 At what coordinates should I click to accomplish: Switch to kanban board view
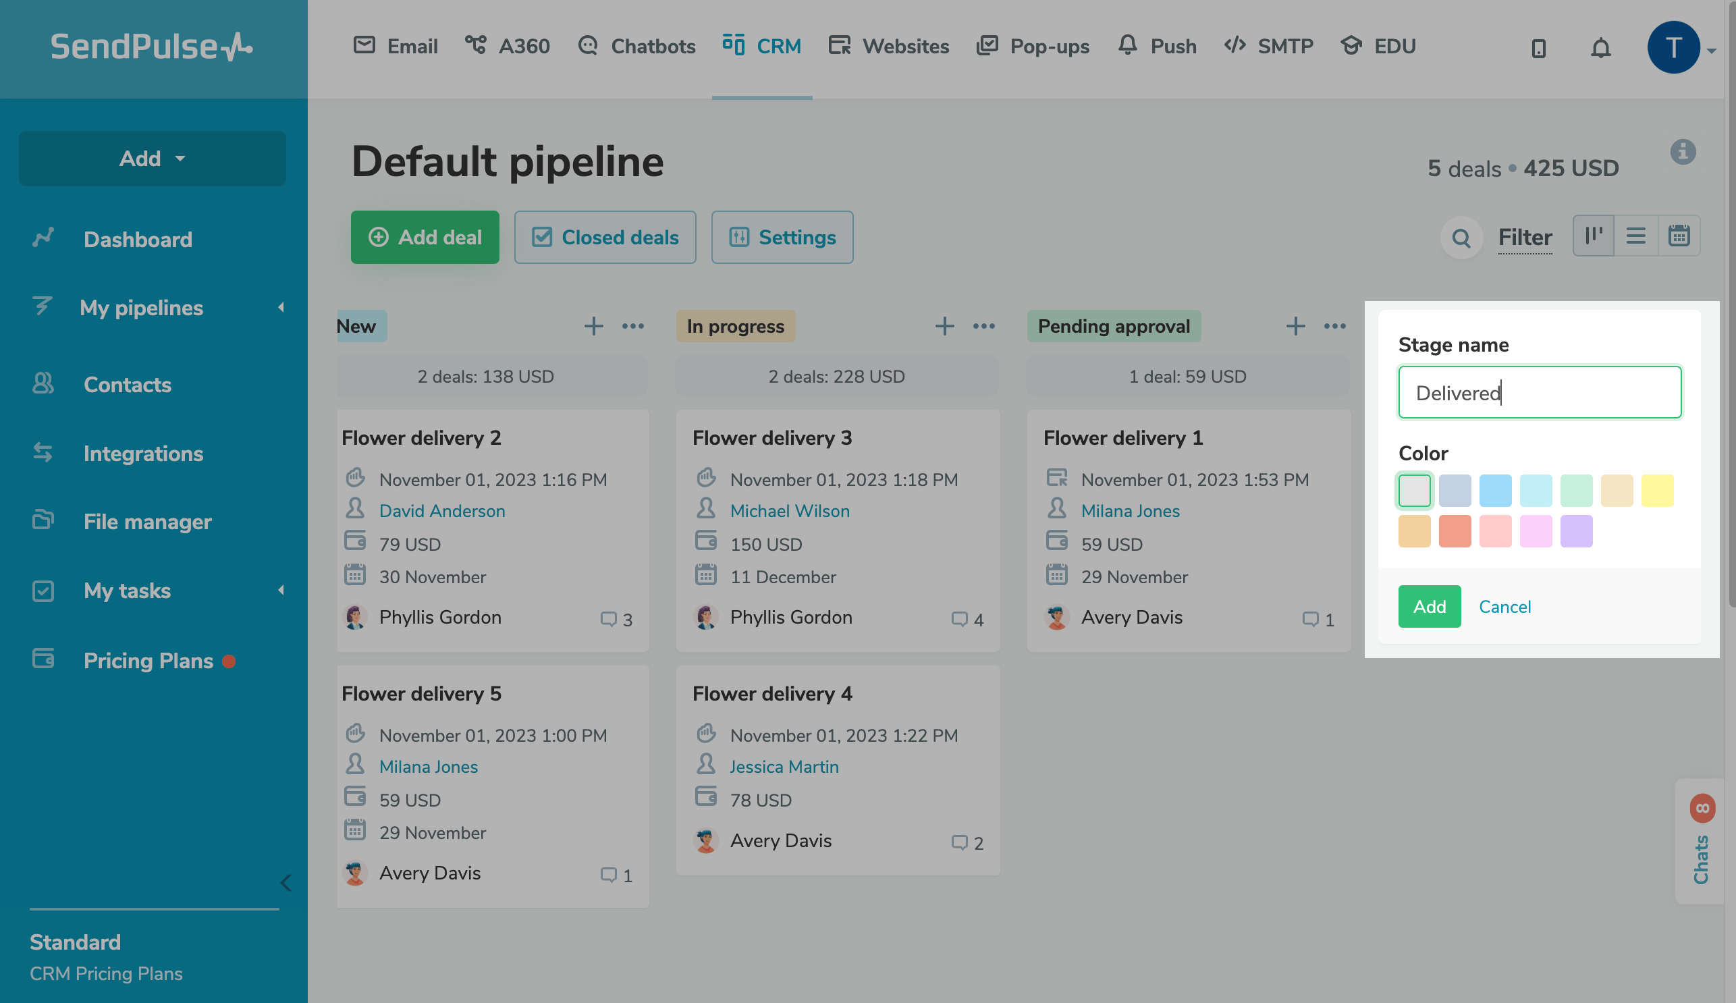pyautogui.click(x=1594, y=236)
